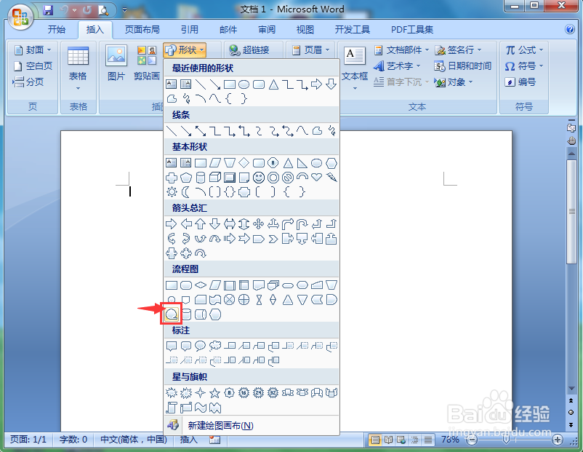Open the Office button menu

coord(20,17)
